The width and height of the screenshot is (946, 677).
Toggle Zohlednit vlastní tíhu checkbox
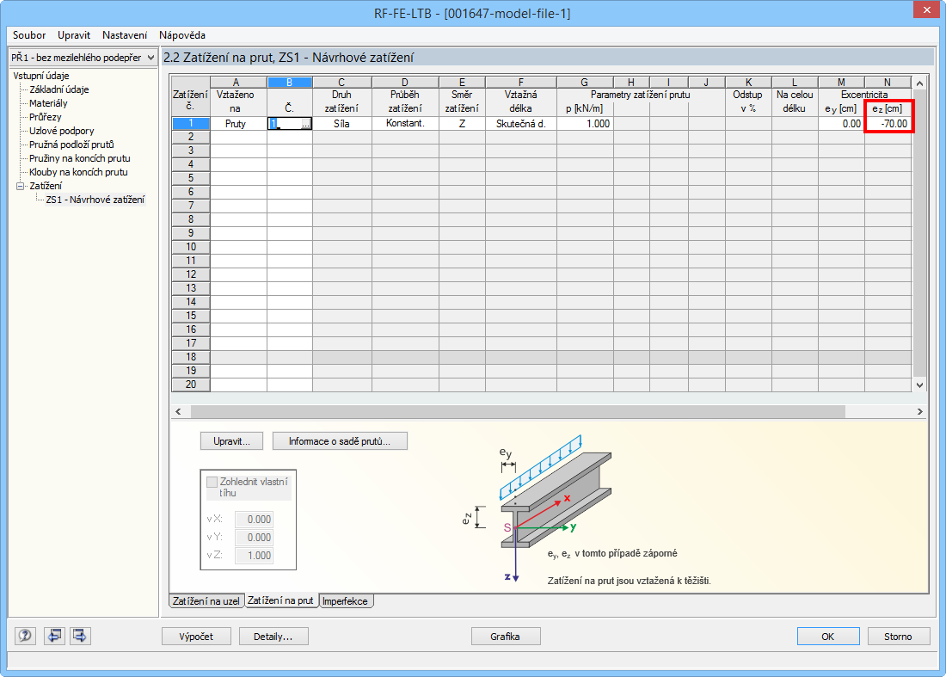[x=212, y=482]
